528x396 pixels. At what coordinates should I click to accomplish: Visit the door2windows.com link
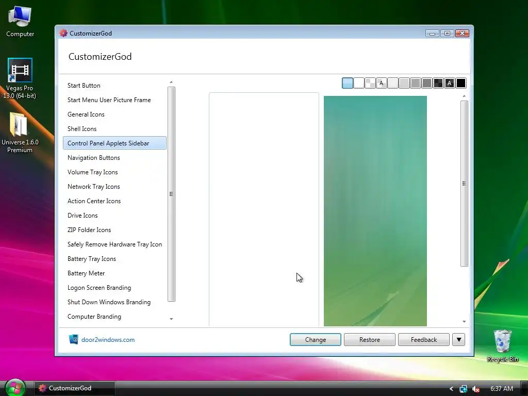point(108,340)
